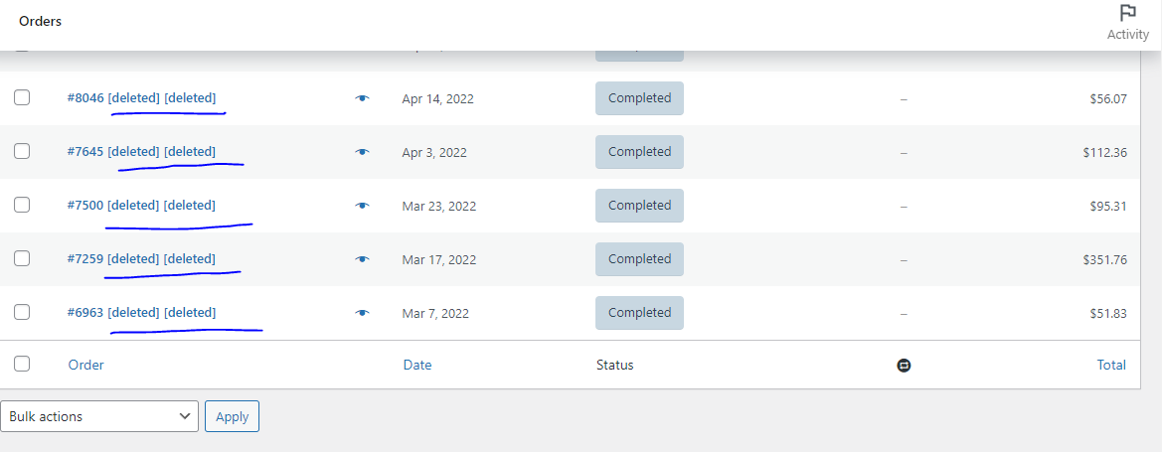Viewport: 1162px width, 452px height.
Task: Preview order #7259 with eye icon
Action: 362,259
